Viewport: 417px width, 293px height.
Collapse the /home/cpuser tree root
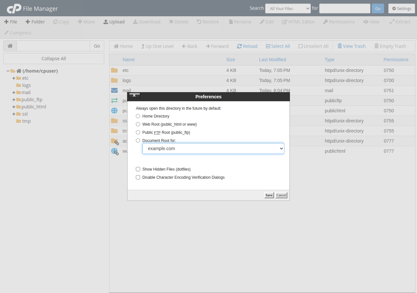point(8,71)
